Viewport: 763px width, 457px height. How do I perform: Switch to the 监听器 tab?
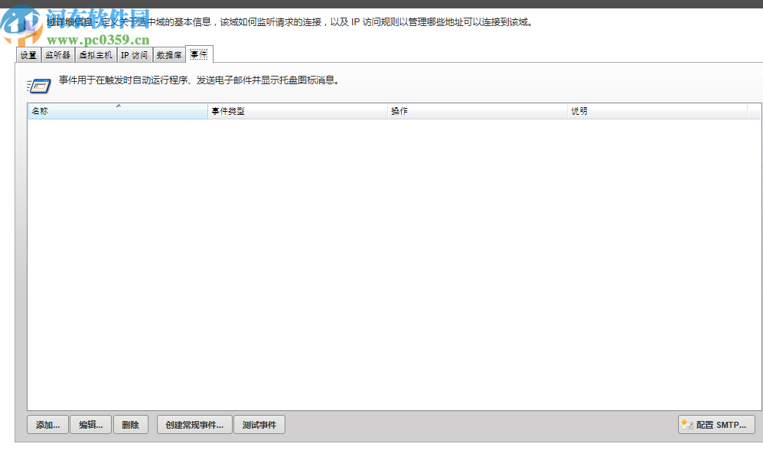58,55
